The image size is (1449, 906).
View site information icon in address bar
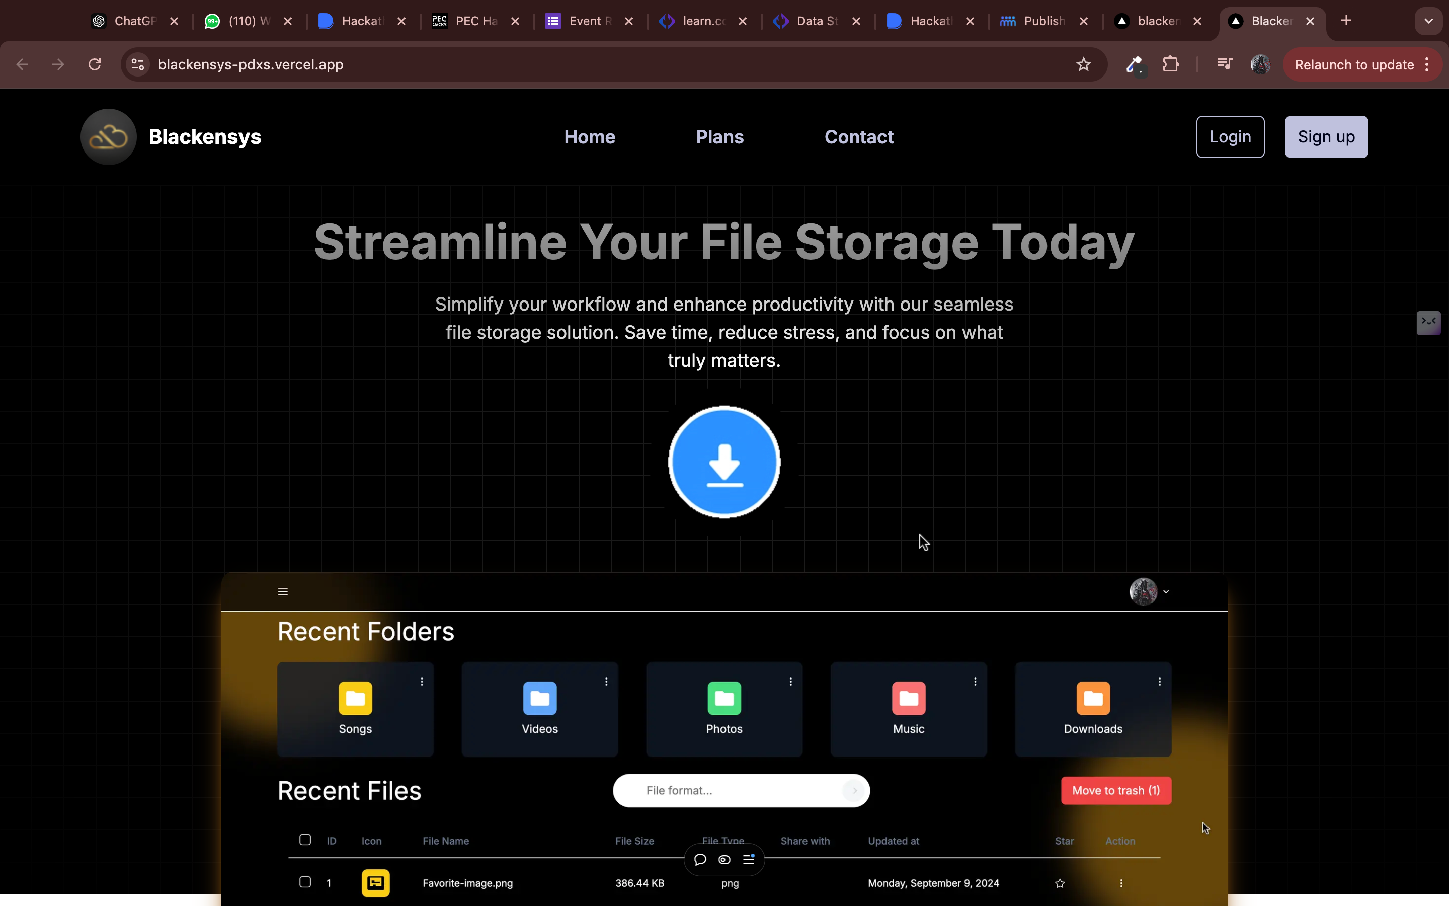(x=138, y=65)
